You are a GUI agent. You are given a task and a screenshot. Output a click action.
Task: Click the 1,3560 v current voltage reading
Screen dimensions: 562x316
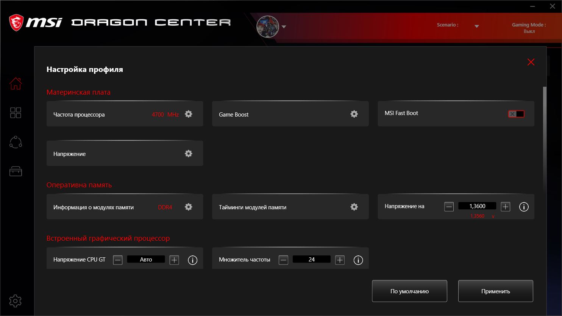tap(482, 216)
